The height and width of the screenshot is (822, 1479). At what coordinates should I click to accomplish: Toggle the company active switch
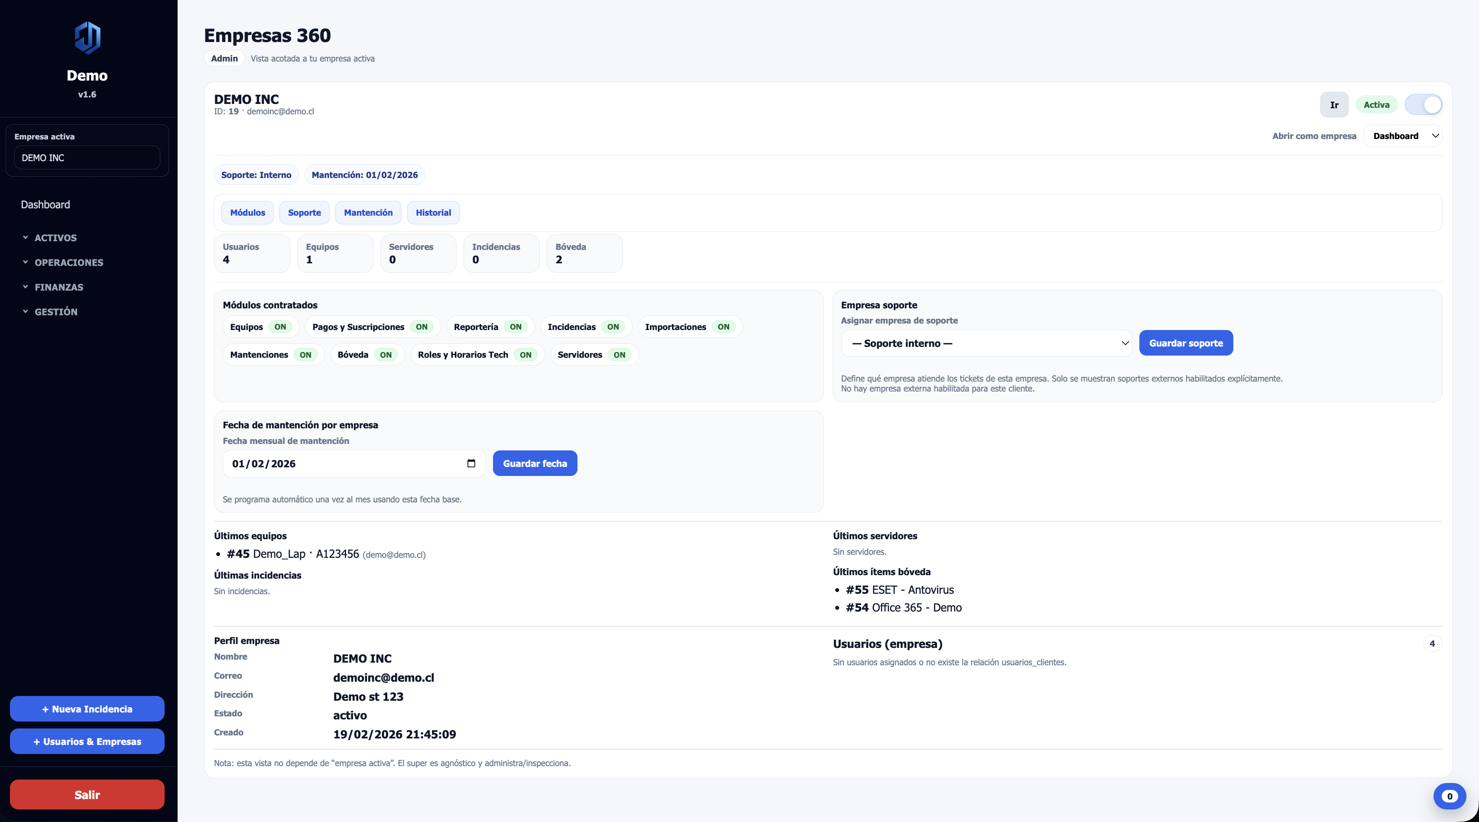[x=1423, y=104]
